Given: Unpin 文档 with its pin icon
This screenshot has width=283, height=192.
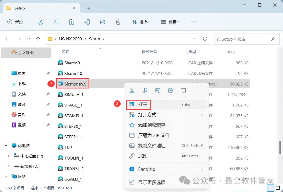Looking at the screenshot, I should coord(48,94).
